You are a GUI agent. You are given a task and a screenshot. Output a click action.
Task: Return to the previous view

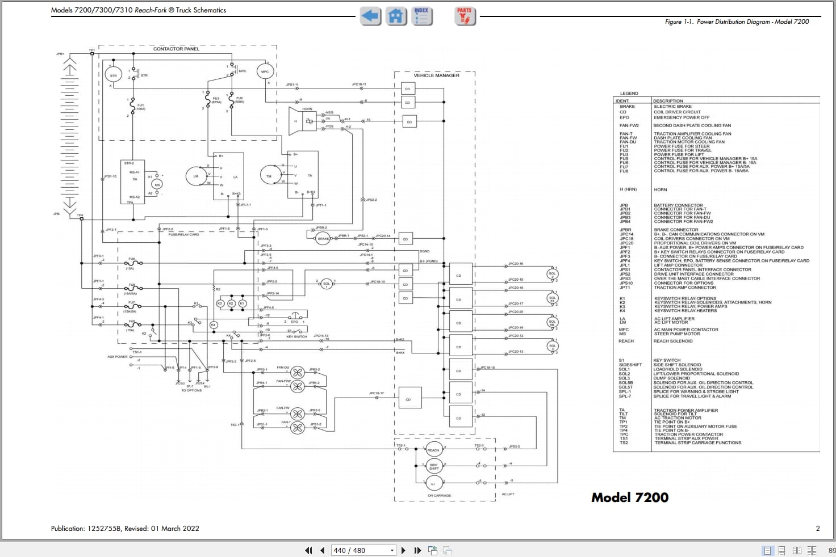[433, 550]
